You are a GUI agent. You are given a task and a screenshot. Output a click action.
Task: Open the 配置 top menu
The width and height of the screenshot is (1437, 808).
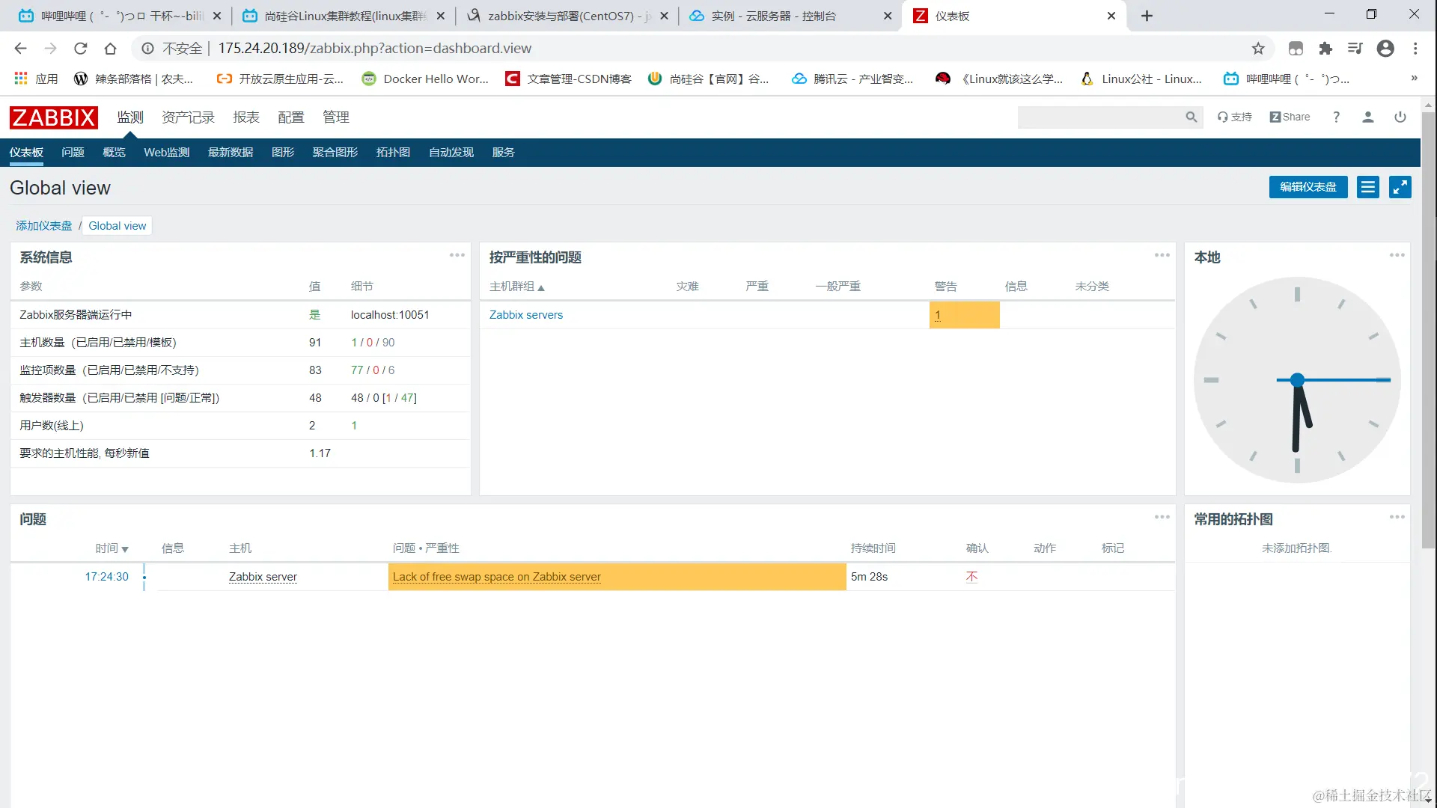pyautogui.click(x=290, y=117)
